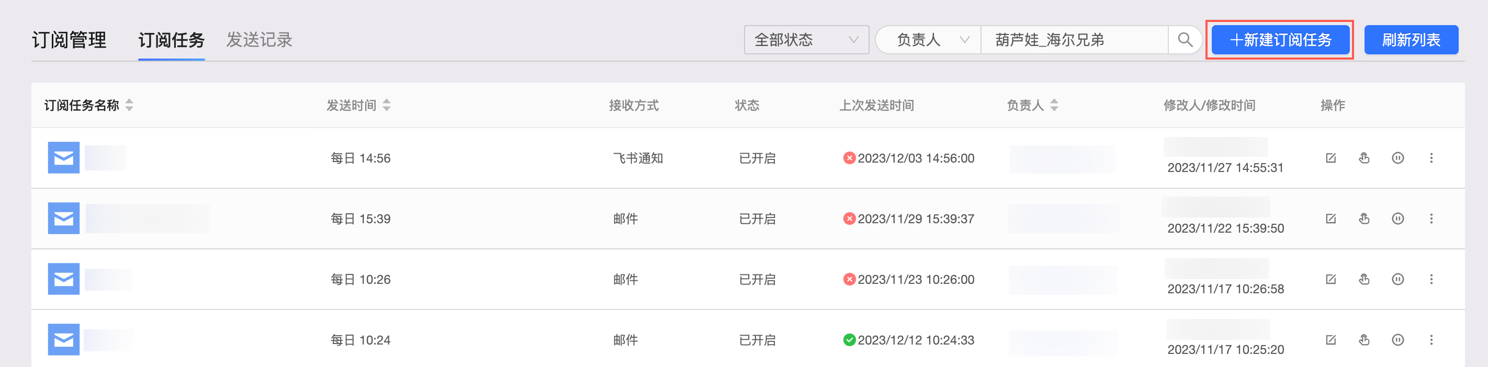Click the search magnifier icon
This screenshot has width=1488, height=367.
[x=1185, y=40]
